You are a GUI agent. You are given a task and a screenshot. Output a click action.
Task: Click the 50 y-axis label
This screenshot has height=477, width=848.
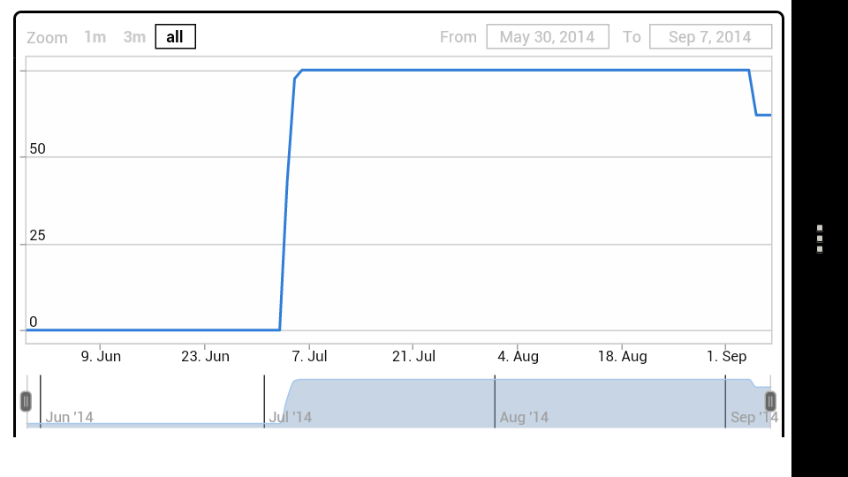click(x=37, y=148)
